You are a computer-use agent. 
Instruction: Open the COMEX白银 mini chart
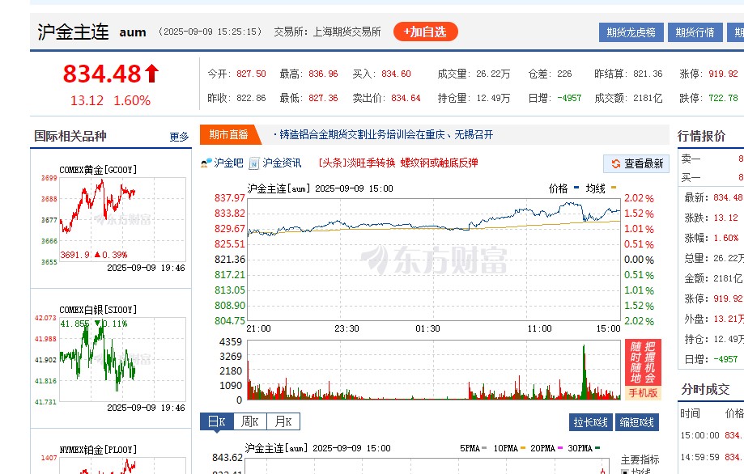tap(122, 359)
